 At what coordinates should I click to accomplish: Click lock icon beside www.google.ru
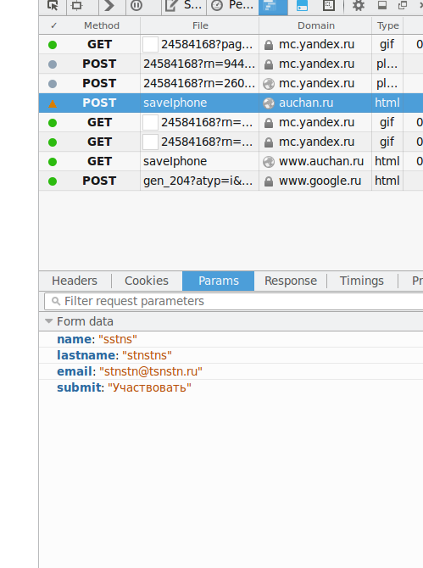(269, 181)
